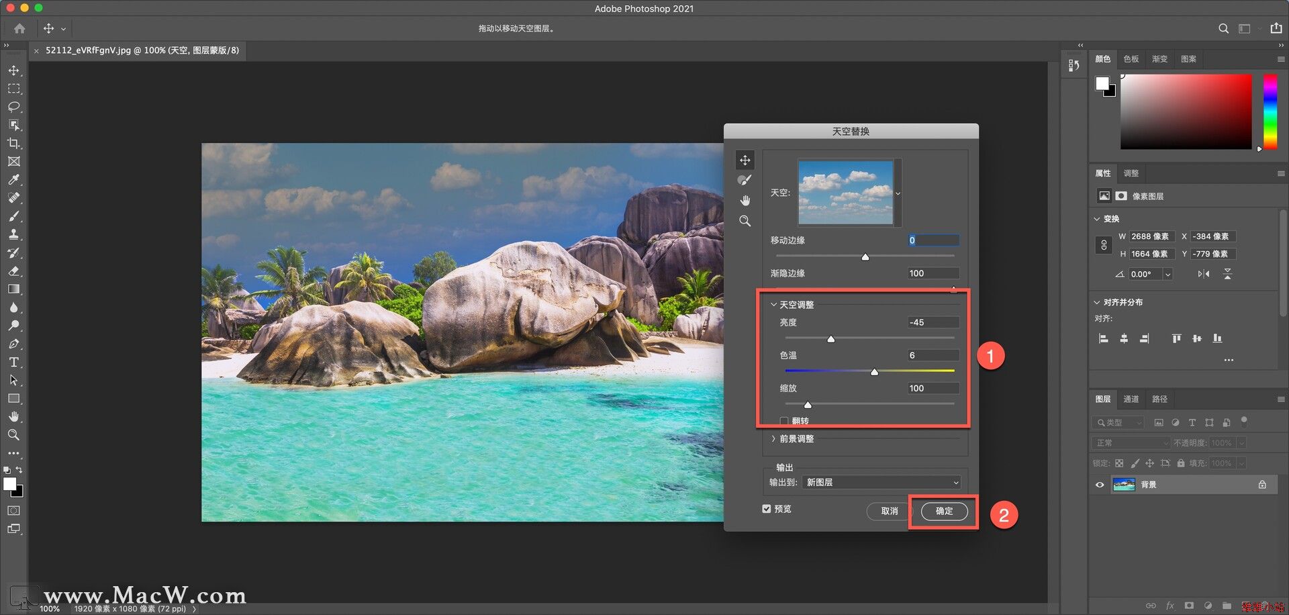Click the OK (确定) button
Image resolution: width=1289 pixels, height=615 pixels.
pyautogui.click(x=944, y=511)
